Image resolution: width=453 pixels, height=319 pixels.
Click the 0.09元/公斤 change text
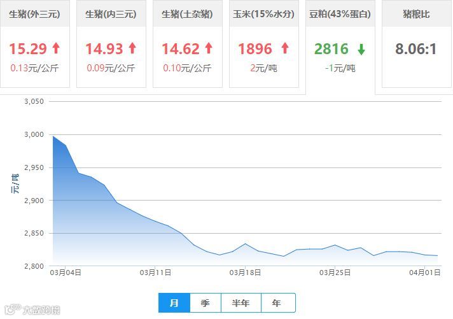(x=111, y=68)
